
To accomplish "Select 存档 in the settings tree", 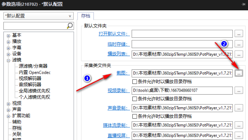I will point(17,128).
